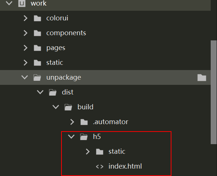Click the pages folder icon
Screen dimensions: 217x176
click(37, 48)
